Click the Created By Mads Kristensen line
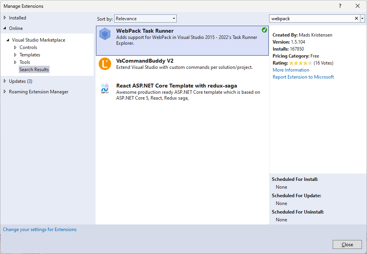This screenshot has height=254, width=367. tap(302, 35)
